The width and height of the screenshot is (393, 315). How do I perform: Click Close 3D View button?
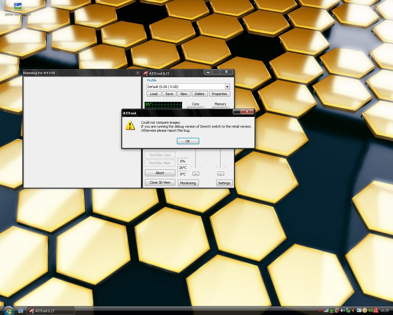point(160,182)
